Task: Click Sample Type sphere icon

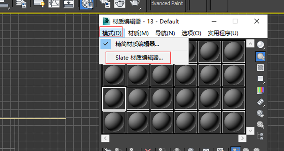Action: click(x=261, y=45)
